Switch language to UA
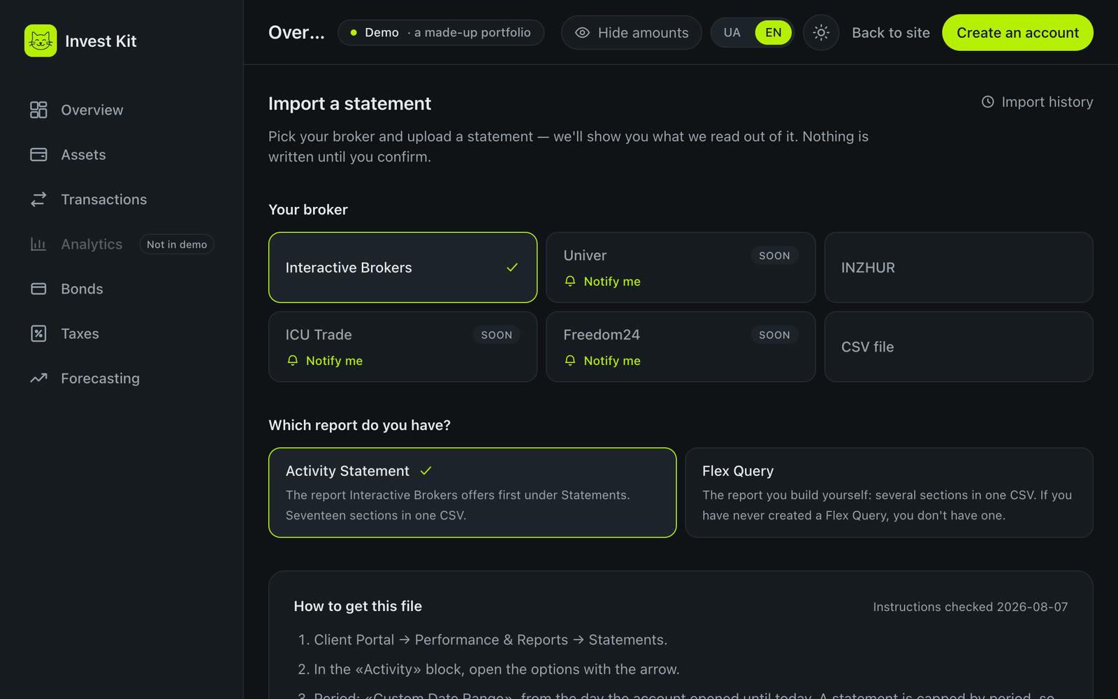 pyautogui.click(x=732, y=33)
